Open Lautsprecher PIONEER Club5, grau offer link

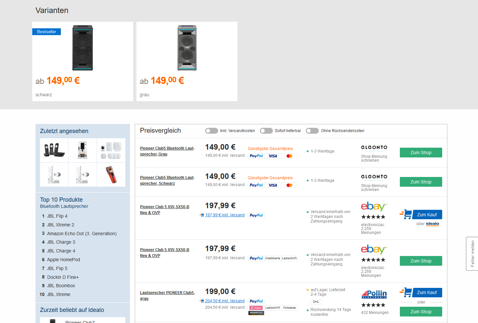167,296
